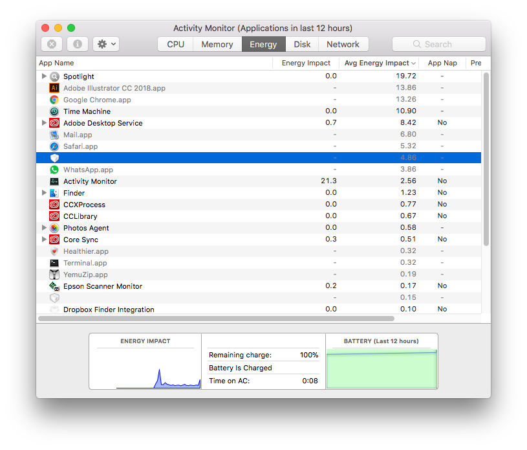Image resolution: width=527 pixels, height=450 pixels.
Task: Click the Energy Impact history graph
Action: pos(145,369)
